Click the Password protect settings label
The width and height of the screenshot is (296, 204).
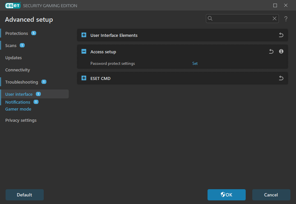tap(112, 64)
